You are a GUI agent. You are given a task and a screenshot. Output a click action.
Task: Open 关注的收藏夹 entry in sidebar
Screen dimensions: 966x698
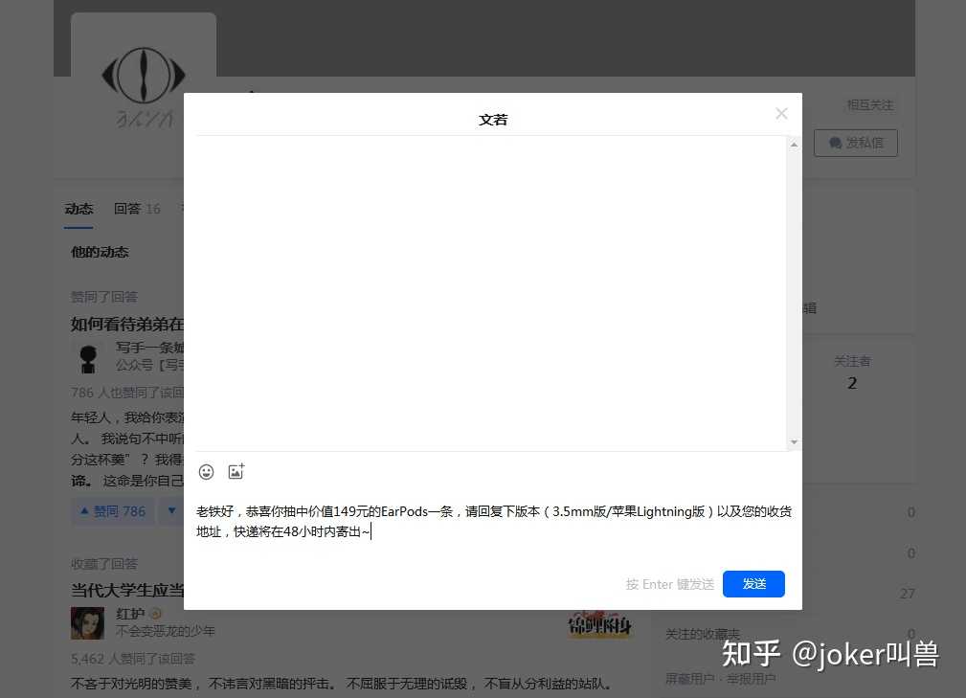[703, 634]
